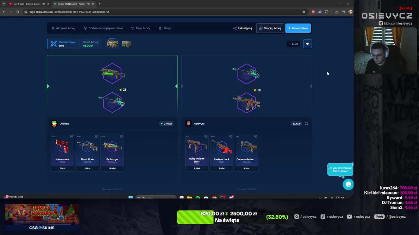Open the Chrome profile avatar
The image size is (419, 235).
tap(350, 12)
